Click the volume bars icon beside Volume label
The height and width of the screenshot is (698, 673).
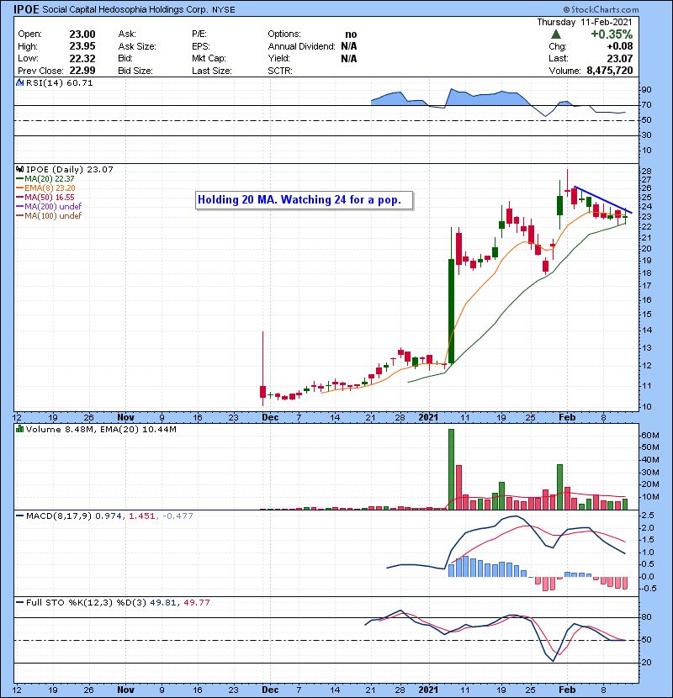tap(19, 429)
